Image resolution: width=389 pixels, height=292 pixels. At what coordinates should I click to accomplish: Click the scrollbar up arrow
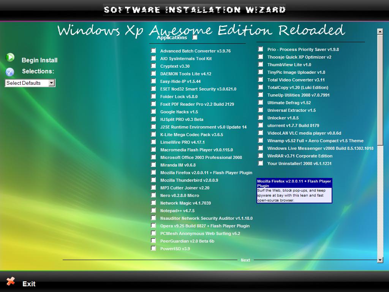(x=380, y=32)
